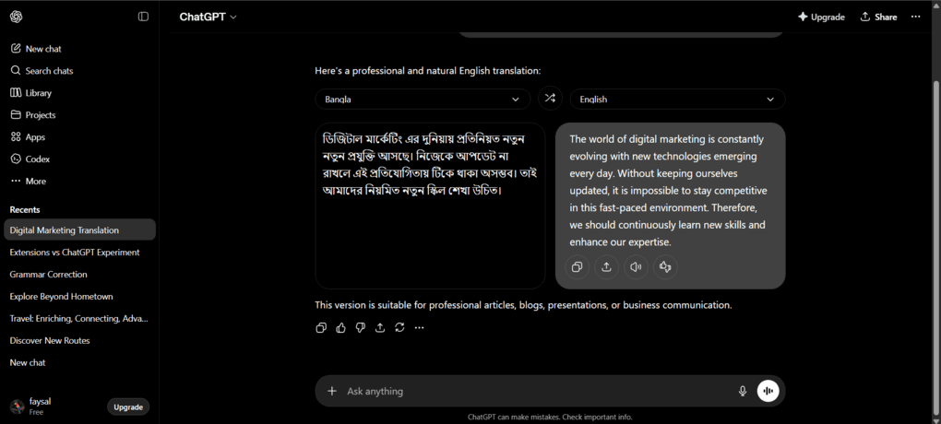
Task: Open the ChatGPT model selector dropdown
Action: tap(208, 17)
